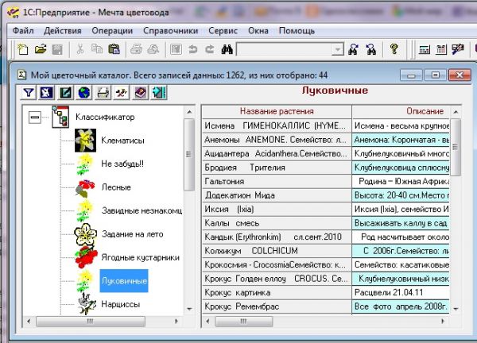Select the Нарциссы category
477x343 pixels.
(x=121, y=304)
